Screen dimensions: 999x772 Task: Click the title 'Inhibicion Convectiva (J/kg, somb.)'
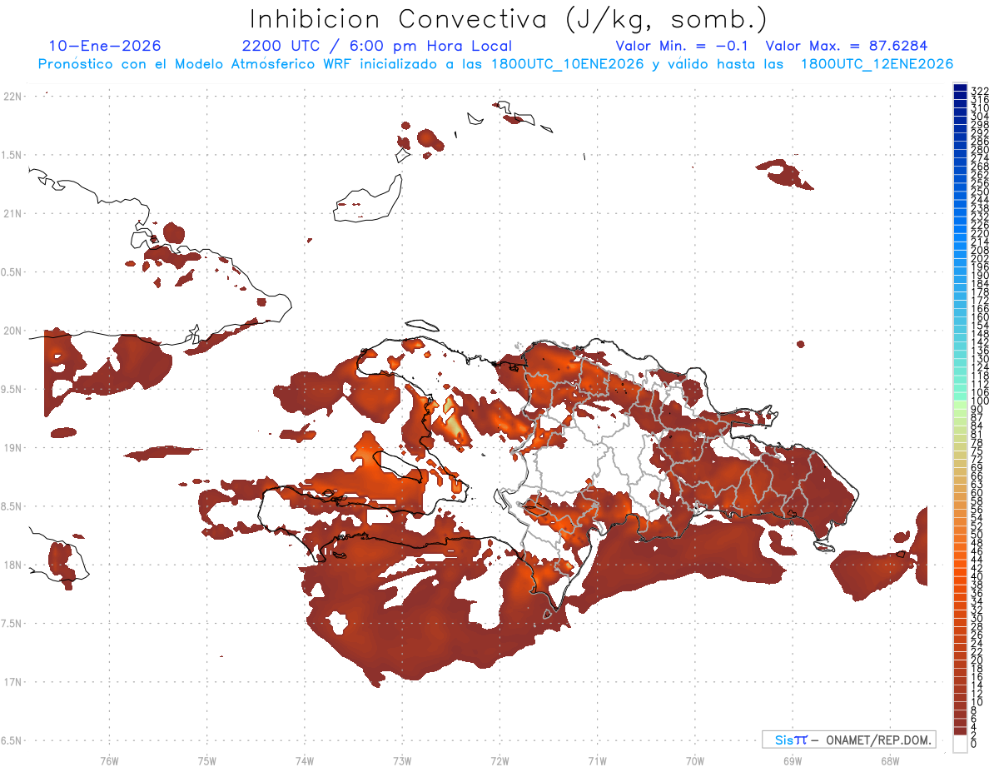click(509, 19)
